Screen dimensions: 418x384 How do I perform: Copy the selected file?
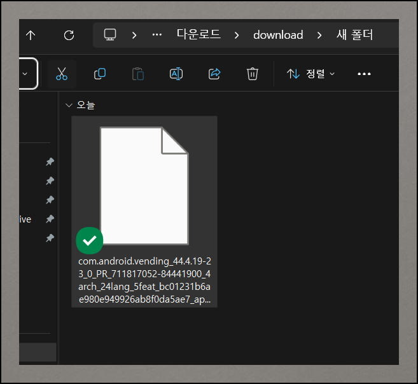pos(100,74)
